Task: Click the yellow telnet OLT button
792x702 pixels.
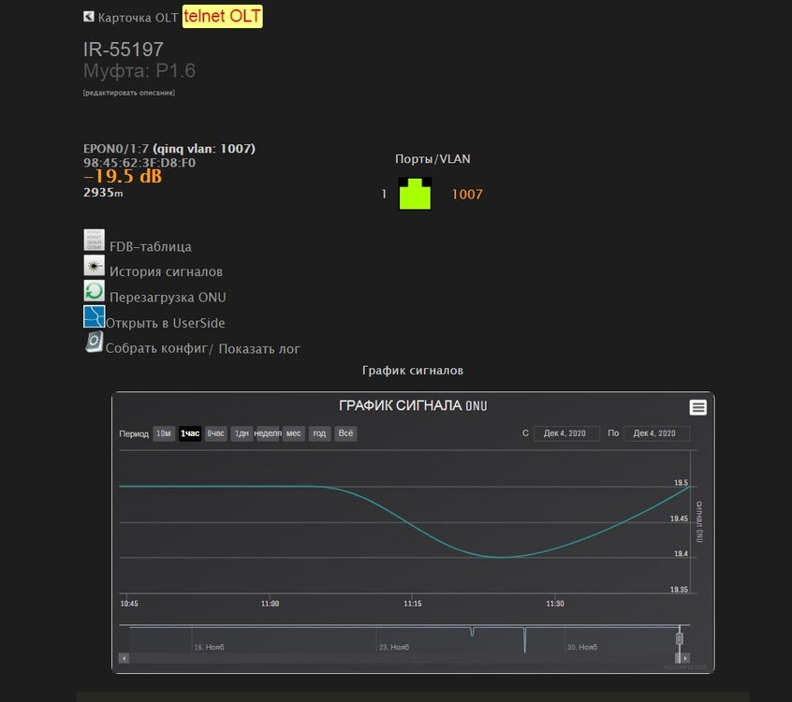Action: point(222,16)
